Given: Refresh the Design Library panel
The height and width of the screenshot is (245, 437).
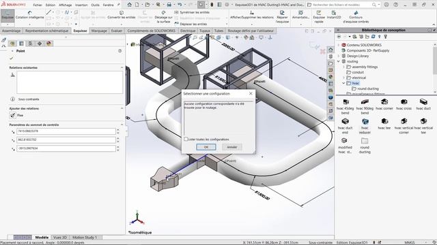Looking at the screenshot, I should pos(373,37).
